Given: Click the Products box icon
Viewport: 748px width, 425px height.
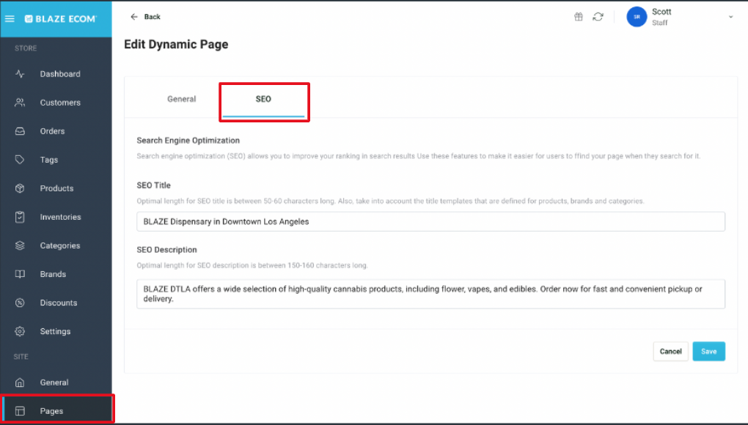Looking at the screenshot, I should click(20, 188).
